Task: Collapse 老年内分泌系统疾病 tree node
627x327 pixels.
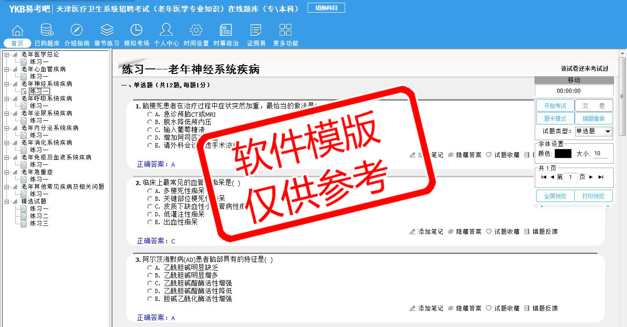Action: pos(6,128)
